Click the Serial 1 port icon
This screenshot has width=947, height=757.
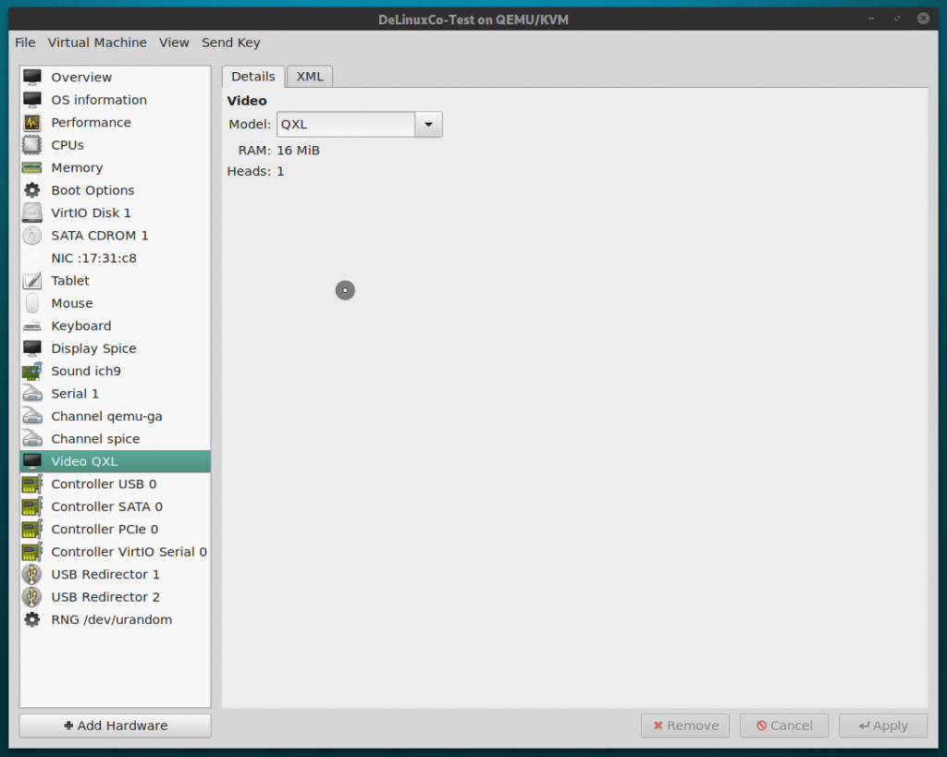point(33,393)
